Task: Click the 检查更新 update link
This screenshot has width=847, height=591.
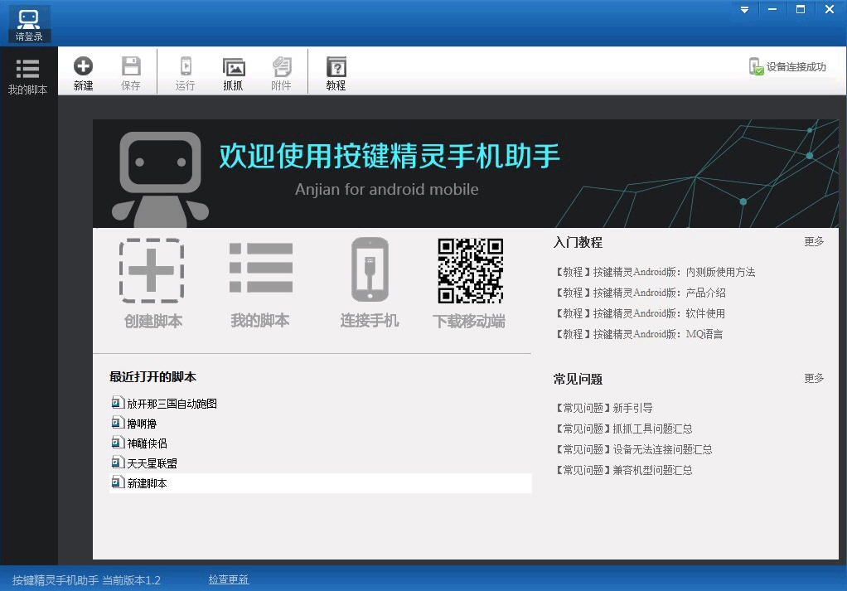Action: (228, 579)
